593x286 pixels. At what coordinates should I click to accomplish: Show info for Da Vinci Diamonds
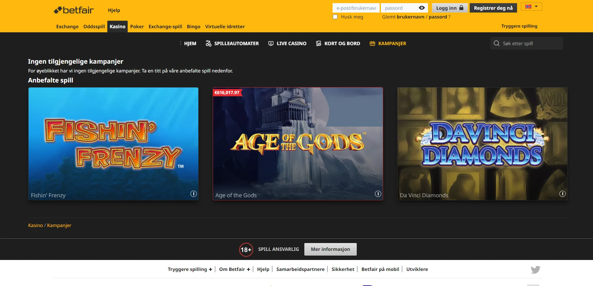(x=563, y=194)
